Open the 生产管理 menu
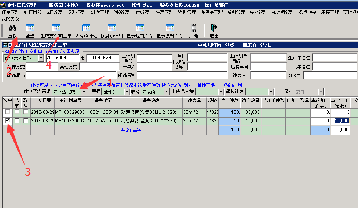This screenshot has width=358, height=208. [164, 12]
